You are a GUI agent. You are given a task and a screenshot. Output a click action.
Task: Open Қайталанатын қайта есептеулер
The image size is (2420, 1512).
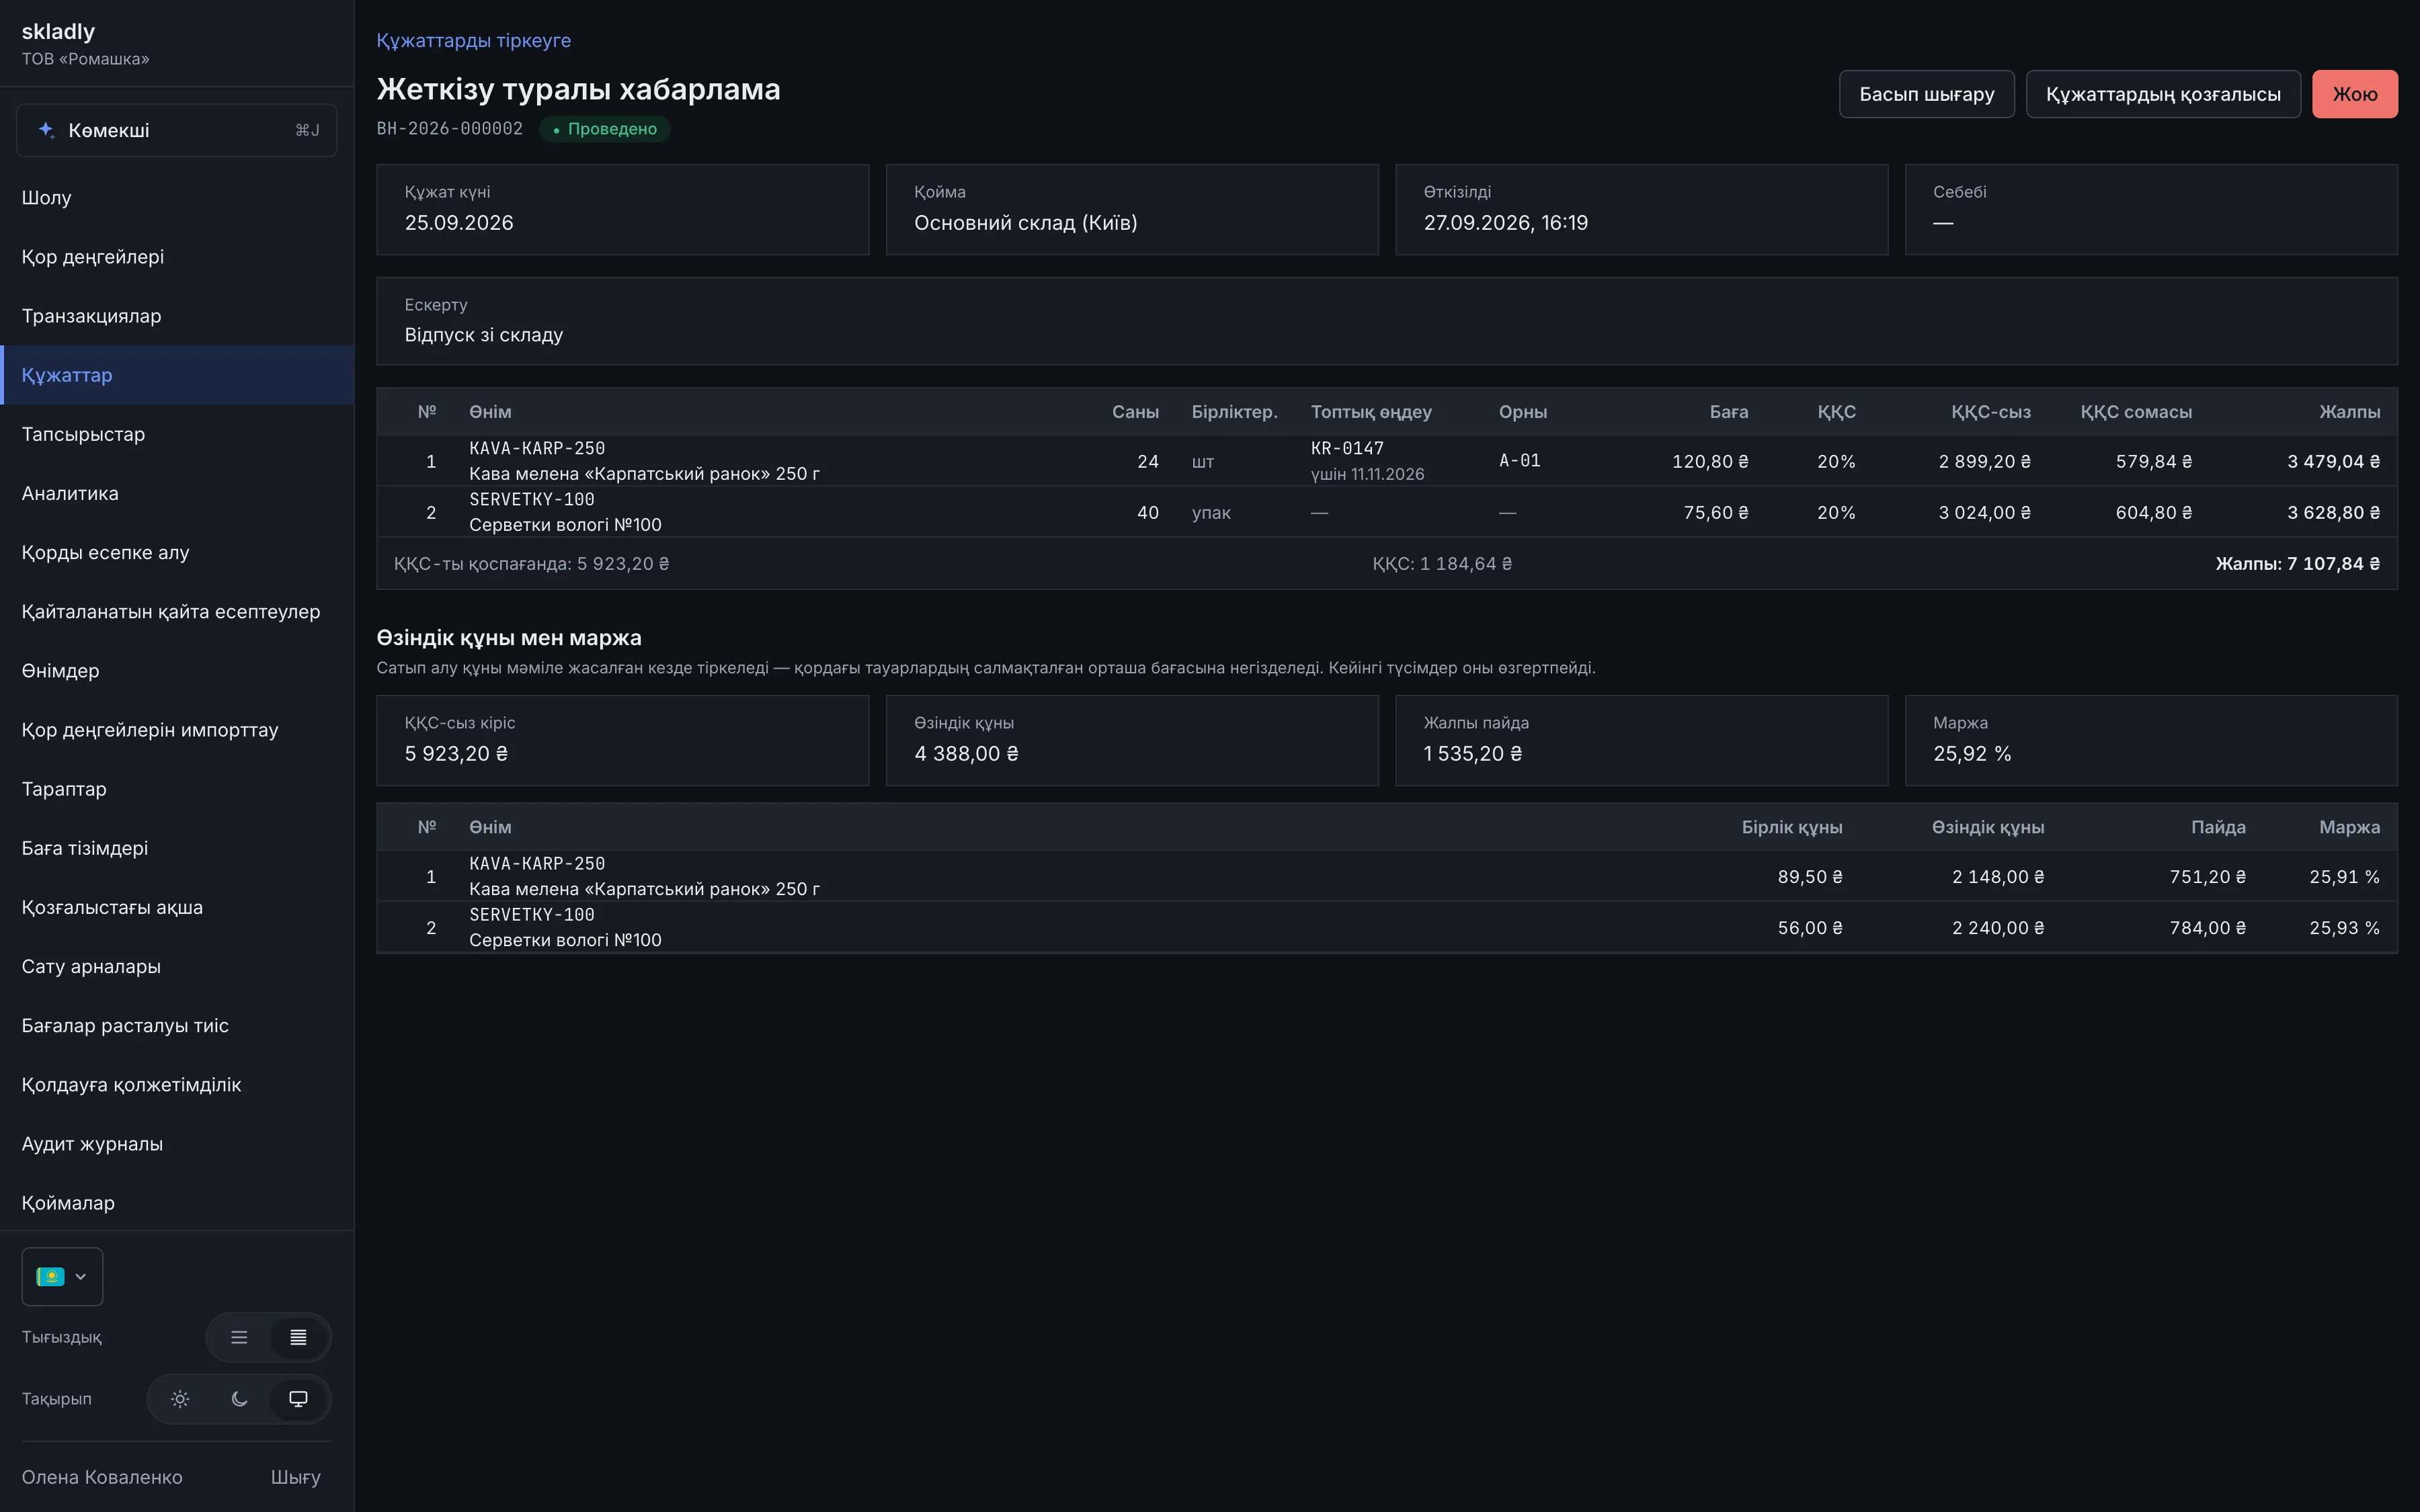click(177, 611)
